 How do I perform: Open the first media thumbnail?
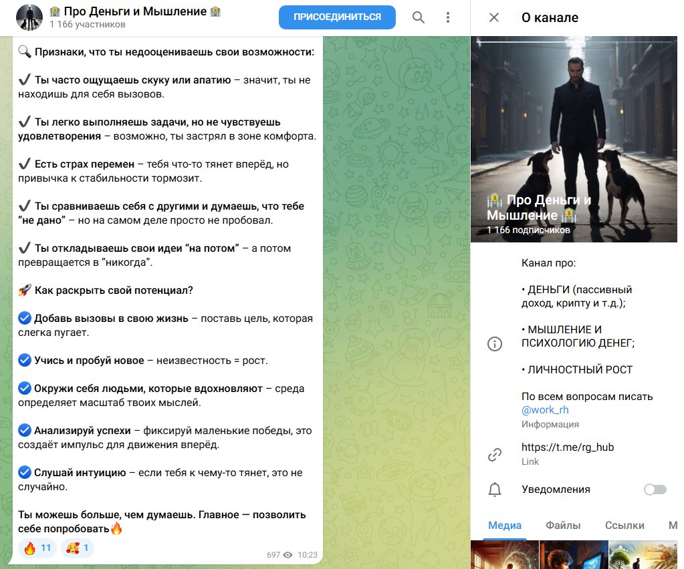(505, 554)
